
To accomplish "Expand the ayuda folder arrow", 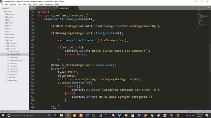I will [4, 17].
